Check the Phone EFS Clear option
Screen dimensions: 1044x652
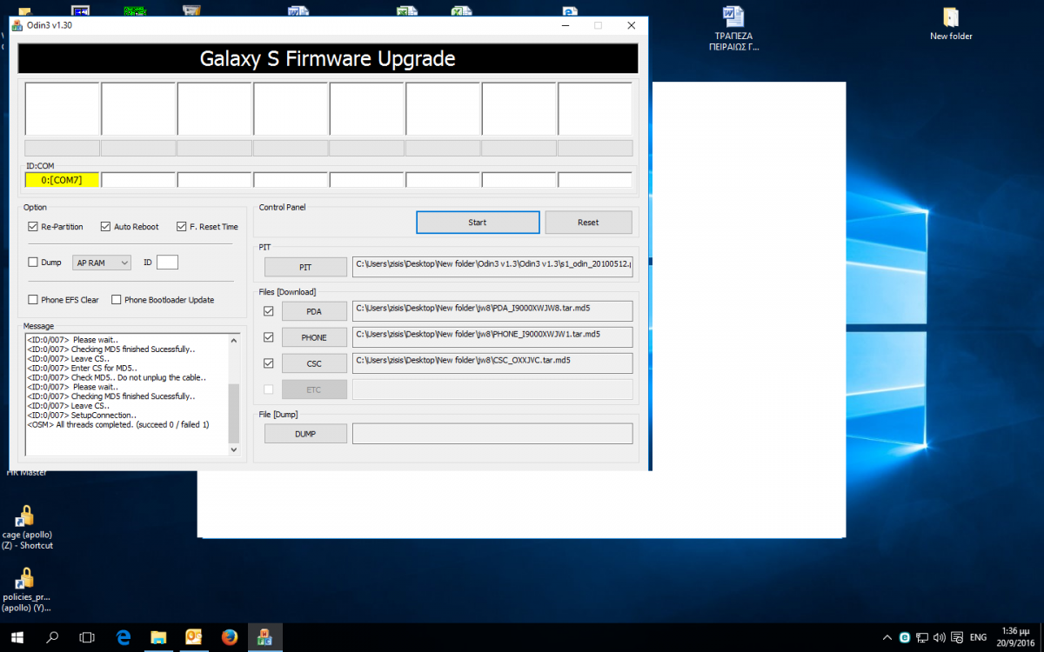33,300
